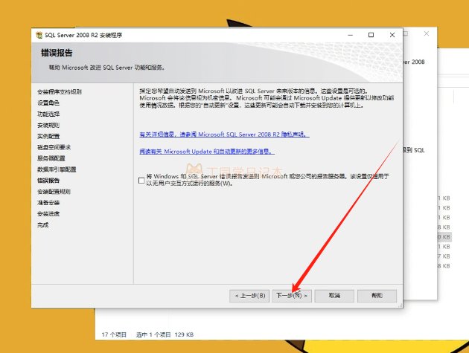Screen dimensions: 469x353
Task: Select 完成 step in sidebar
Action: pyautogui.click(x=42, y=225)
